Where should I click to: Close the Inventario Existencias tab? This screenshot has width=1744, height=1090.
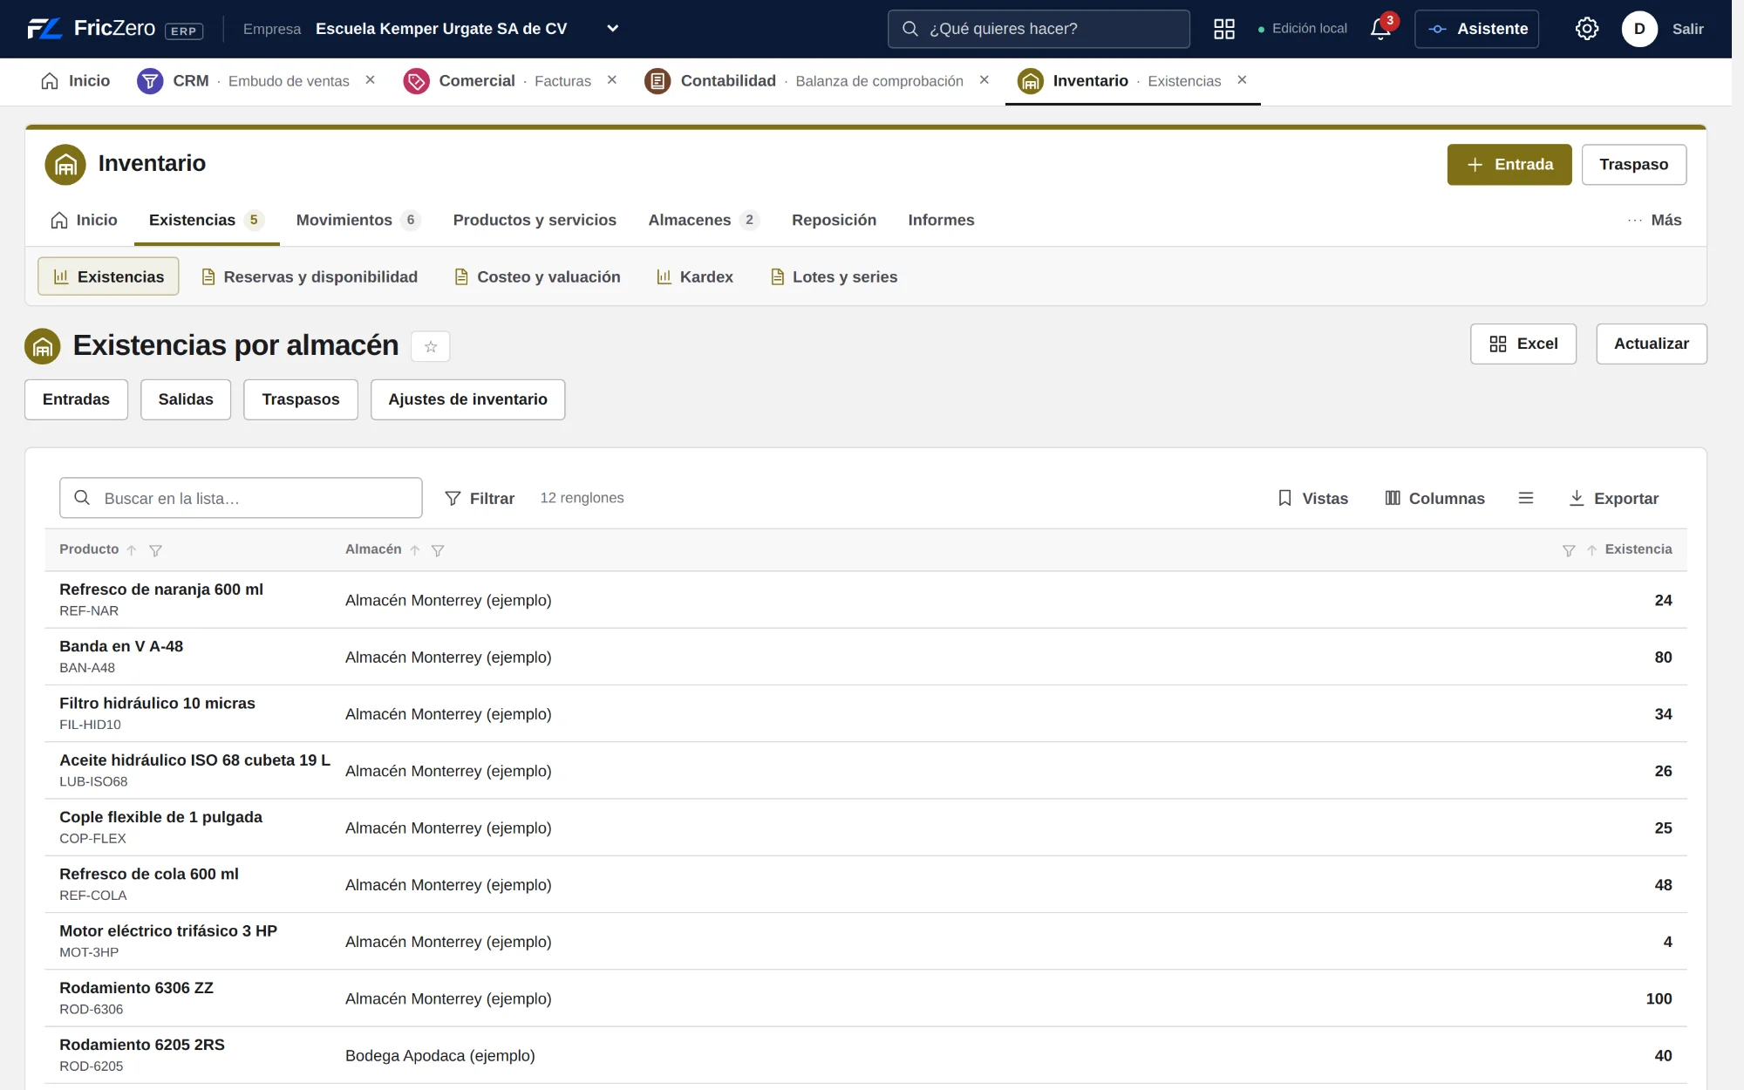pos(1242,80)
